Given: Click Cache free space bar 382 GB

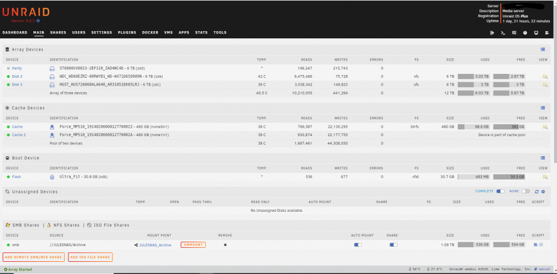Looking at the screenshot, I should click(509, 127).
